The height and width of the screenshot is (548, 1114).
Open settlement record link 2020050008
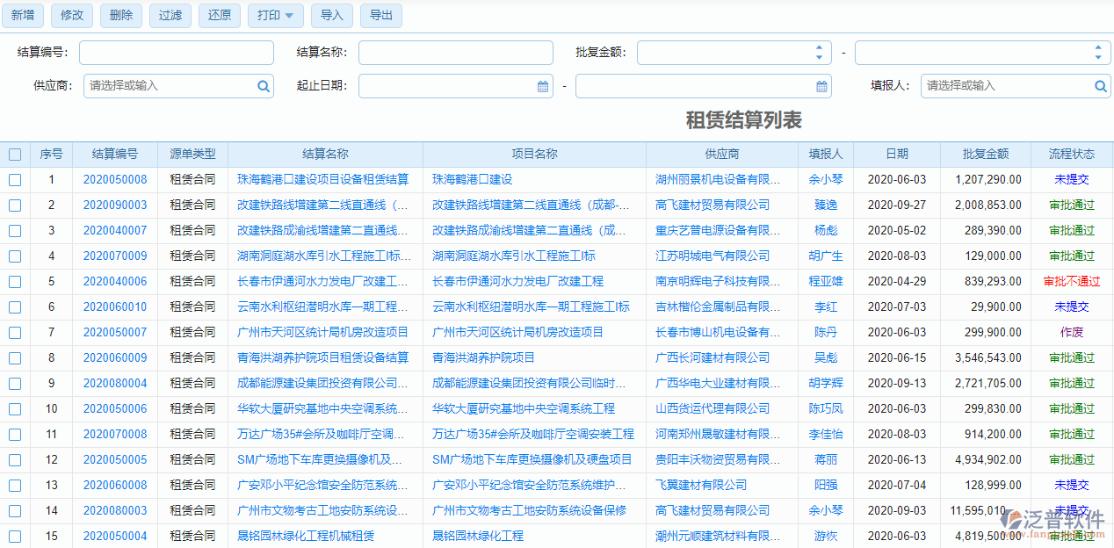click(x=115, y=179)
